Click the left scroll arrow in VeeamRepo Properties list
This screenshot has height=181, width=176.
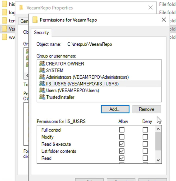tap(27, 75)
